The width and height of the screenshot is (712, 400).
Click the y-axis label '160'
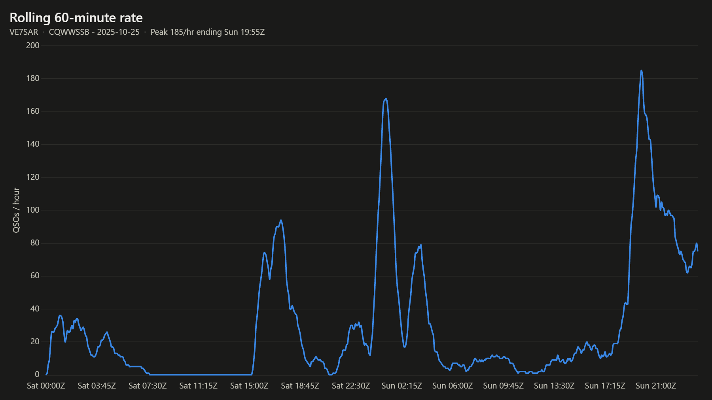(33, 111)
